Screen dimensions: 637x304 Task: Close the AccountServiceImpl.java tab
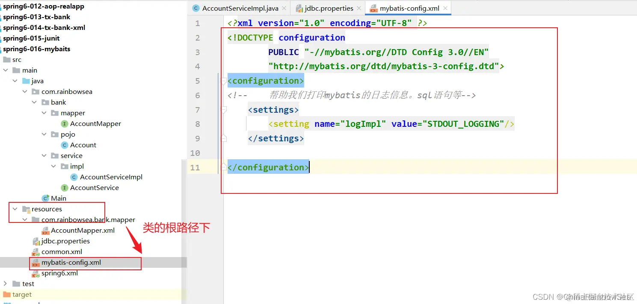coord(284,8)
